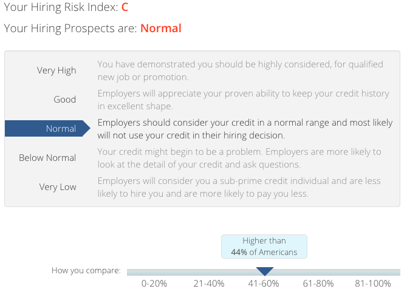Click the 21-40% range label
Viewport: 407px width, 303px height.
[x=209, y=284]
